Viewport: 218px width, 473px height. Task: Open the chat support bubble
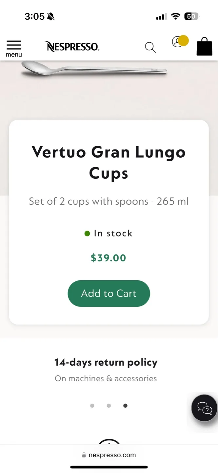click(204, 408)
